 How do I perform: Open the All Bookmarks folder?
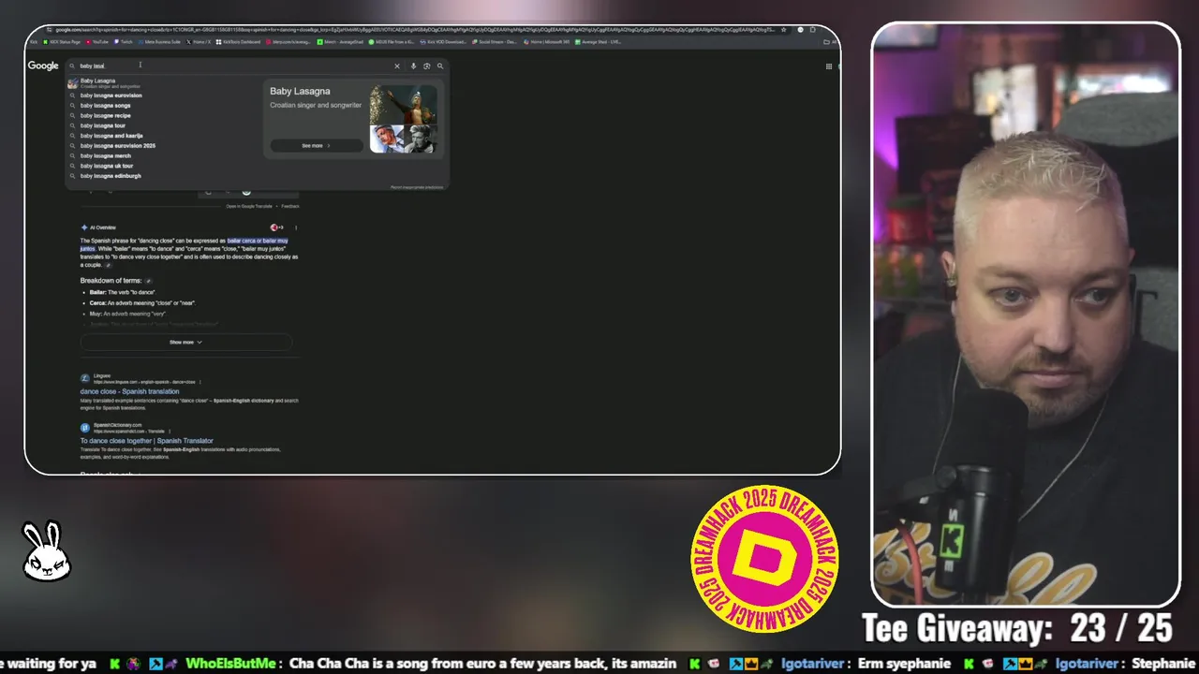(x=829, y=42)
